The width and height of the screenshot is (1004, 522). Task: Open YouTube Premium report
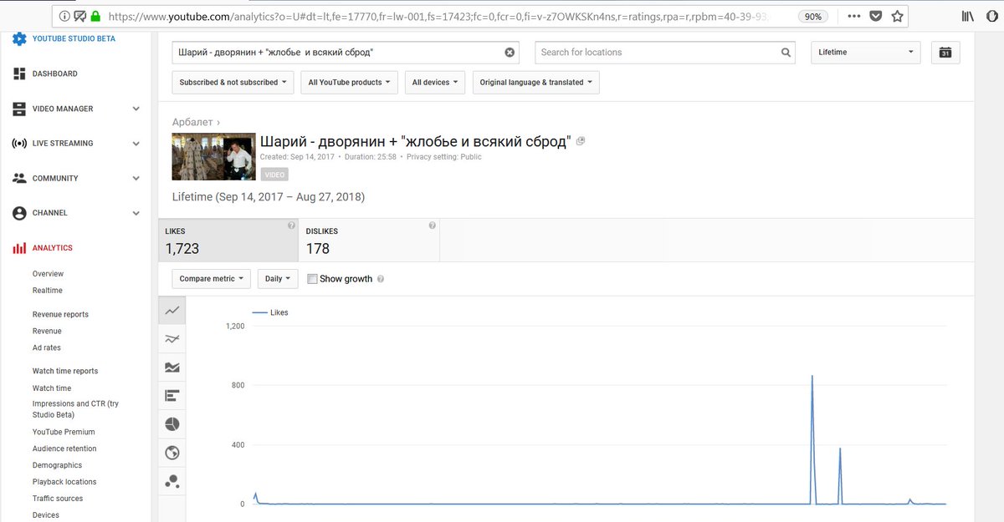coord(64,432)
